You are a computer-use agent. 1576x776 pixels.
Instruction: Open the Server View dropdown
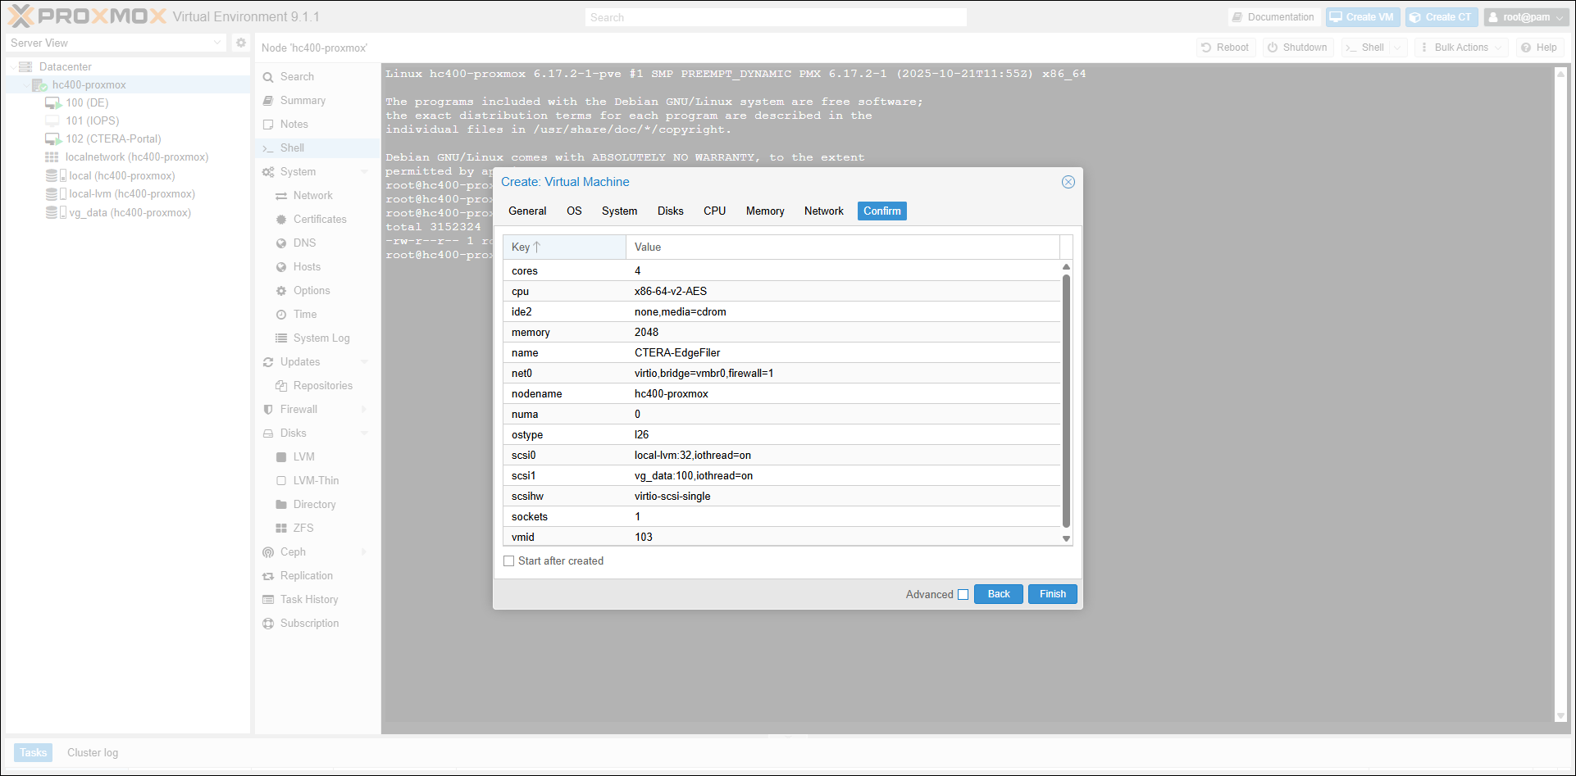coord(217,43)
